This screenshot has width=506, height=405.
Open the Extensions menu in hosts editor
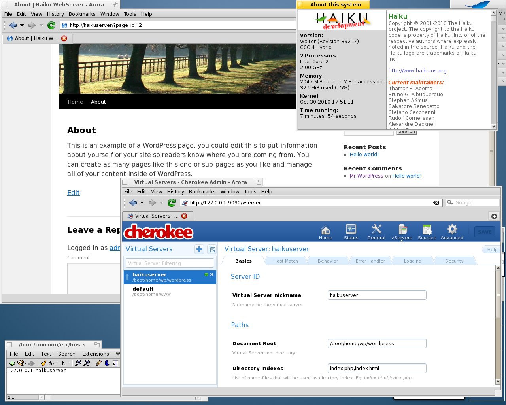tap(95, 354)
